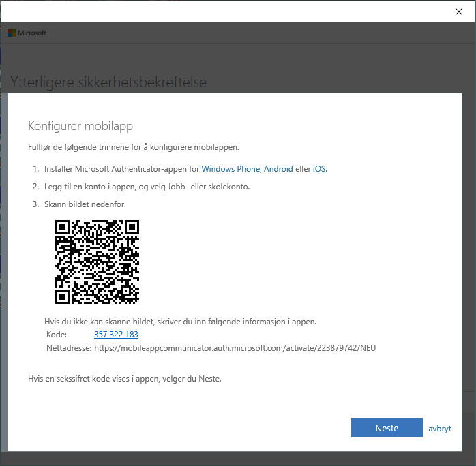Click the QR code image
476x466 pixels.
tap(97, 262)
